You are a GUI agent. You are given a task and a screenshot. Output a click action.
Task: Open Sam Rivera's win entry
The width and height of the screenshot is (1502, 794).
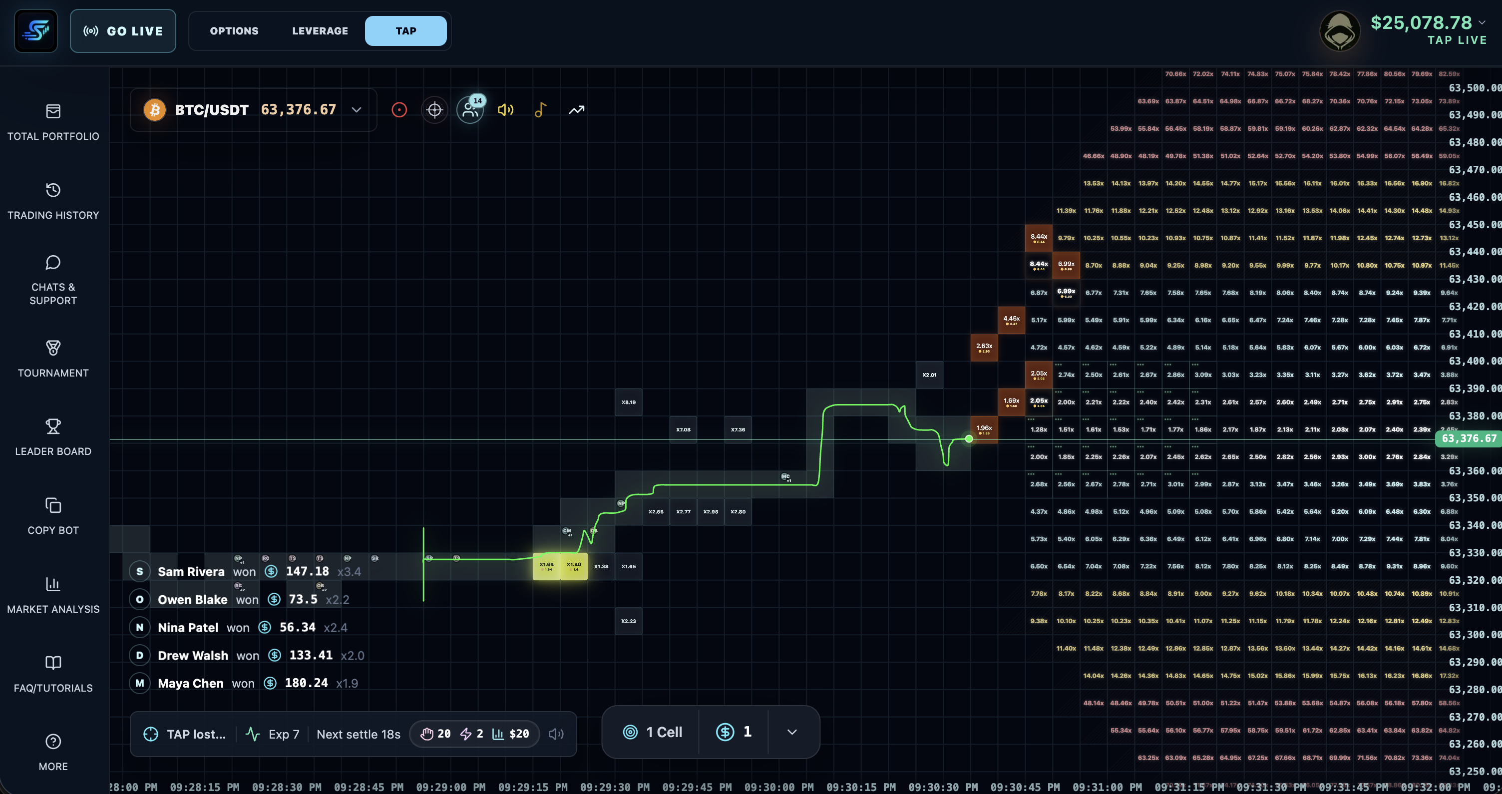coord(246,571)
